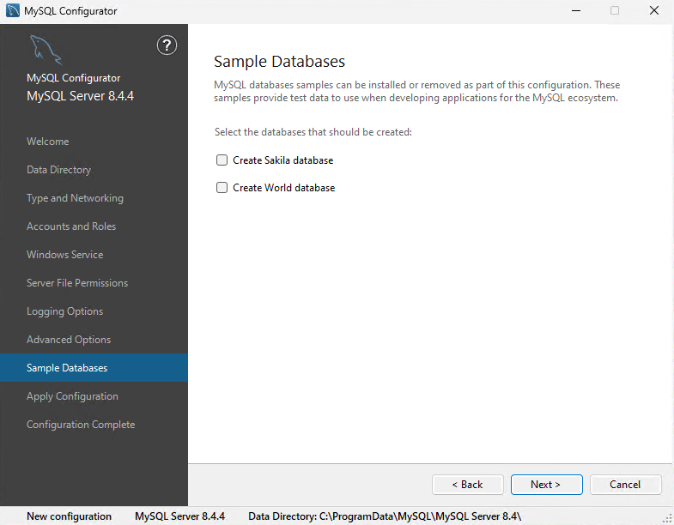Screen dimensions: 674x525
Task: Enable Create Sakila database checkbox
Action: click(222, 160)
